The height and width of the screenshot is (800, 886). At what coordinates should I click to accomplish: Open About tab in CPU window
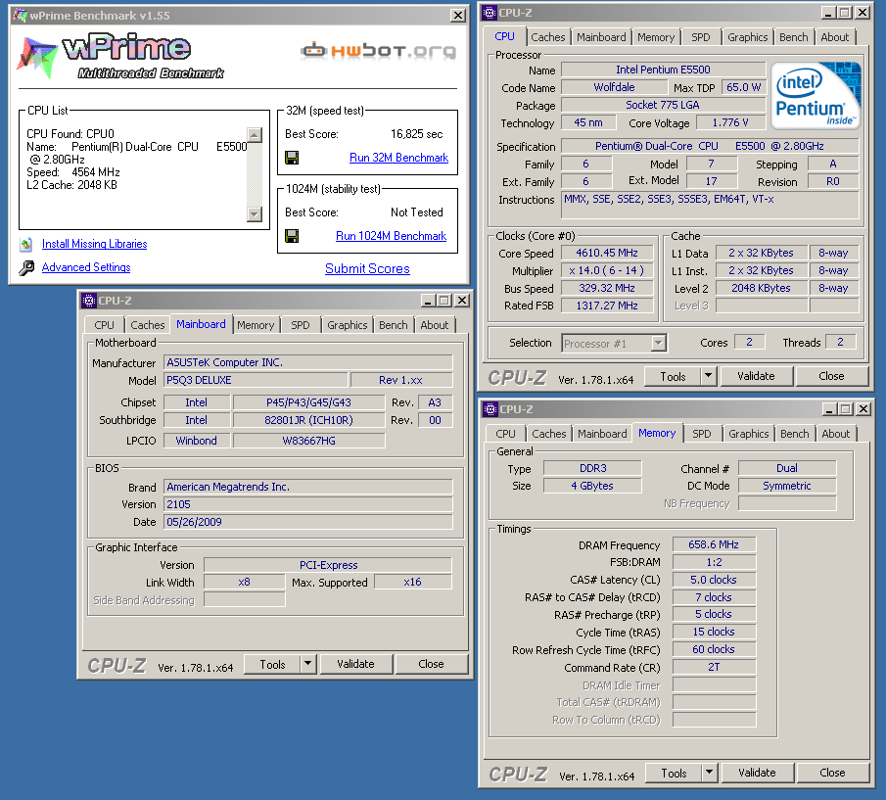[835, 37]
